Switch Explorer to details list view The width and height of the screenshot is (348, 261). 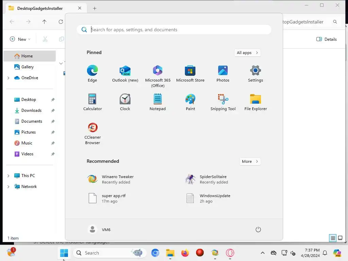coord(333,238)
